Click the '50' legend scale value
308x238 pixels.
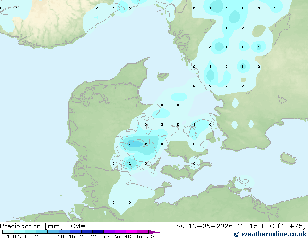pyautogui.click(x=150, y=236)
